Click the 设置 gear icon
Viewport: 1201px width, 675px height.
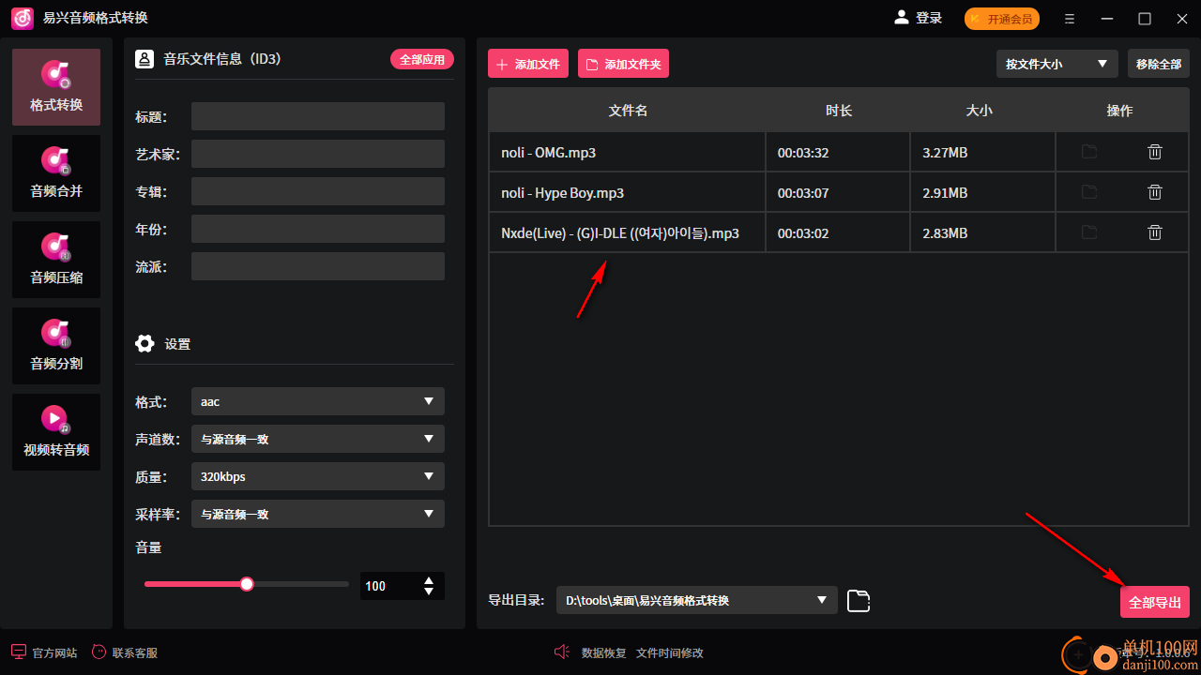tap(144, 344)
